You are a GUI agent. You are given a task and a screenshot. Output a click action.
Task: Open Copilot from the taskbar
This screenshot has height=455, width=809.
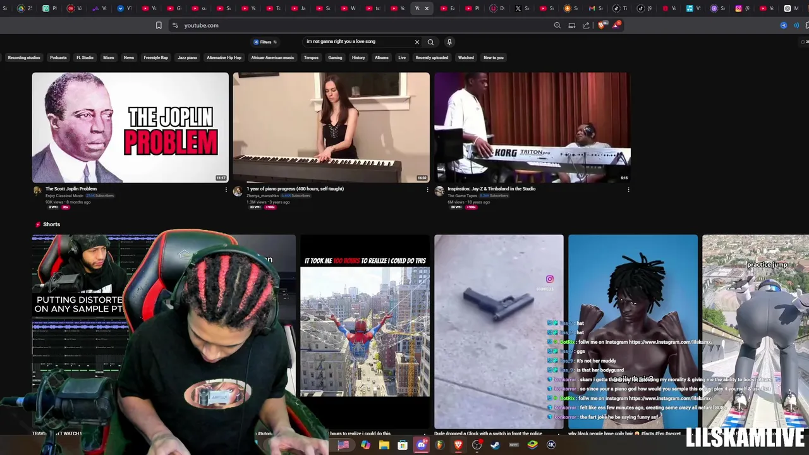coord(366,445)
